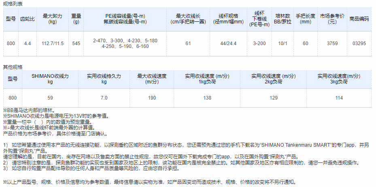Click the weight value 545
Image resolution: width=376 pixels, height=187 pixels.
(76, 44)
